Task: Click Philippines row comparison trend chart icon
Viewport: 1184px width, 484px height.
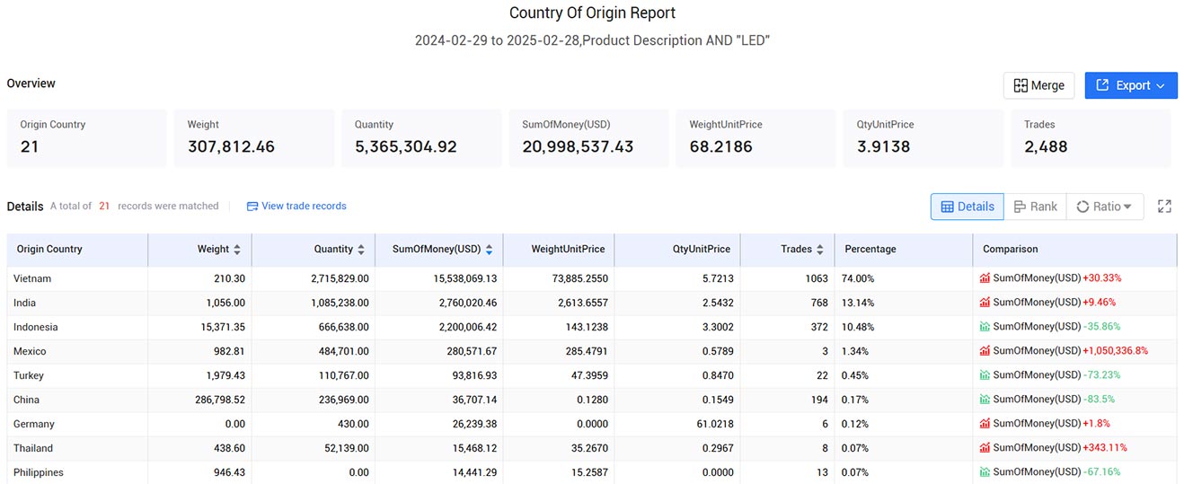Action: click(985, 472)
